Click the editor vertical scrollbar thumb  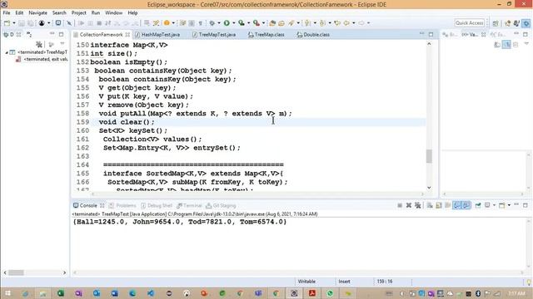(429, 156)
